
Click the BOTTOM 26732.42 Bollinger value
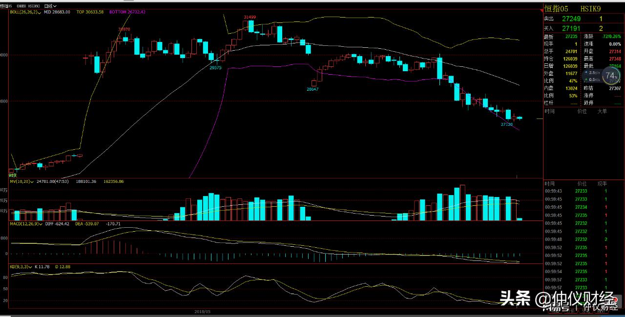click(x=127, y=11)
